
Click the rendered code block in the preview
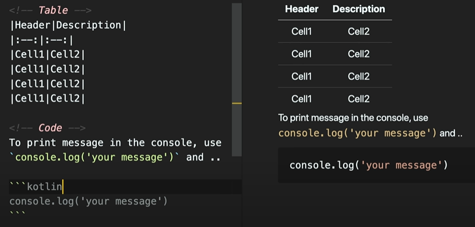[376, 165]
